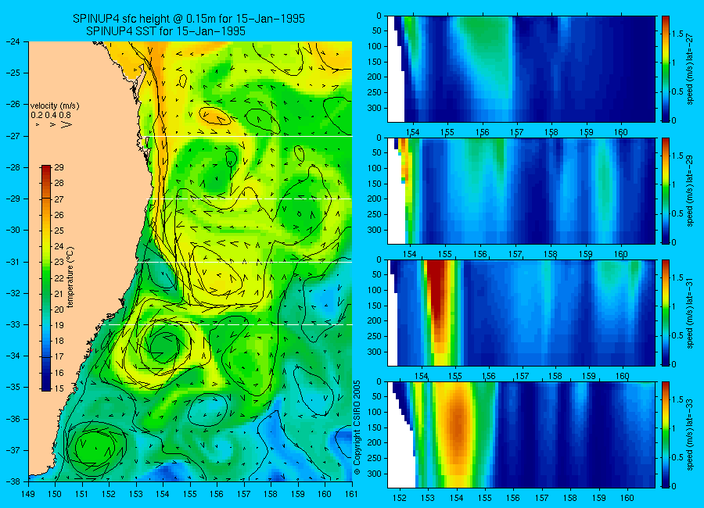704x508 pixels.
Task: Click the '149' longitude label on the map axis
Action: 28,494
